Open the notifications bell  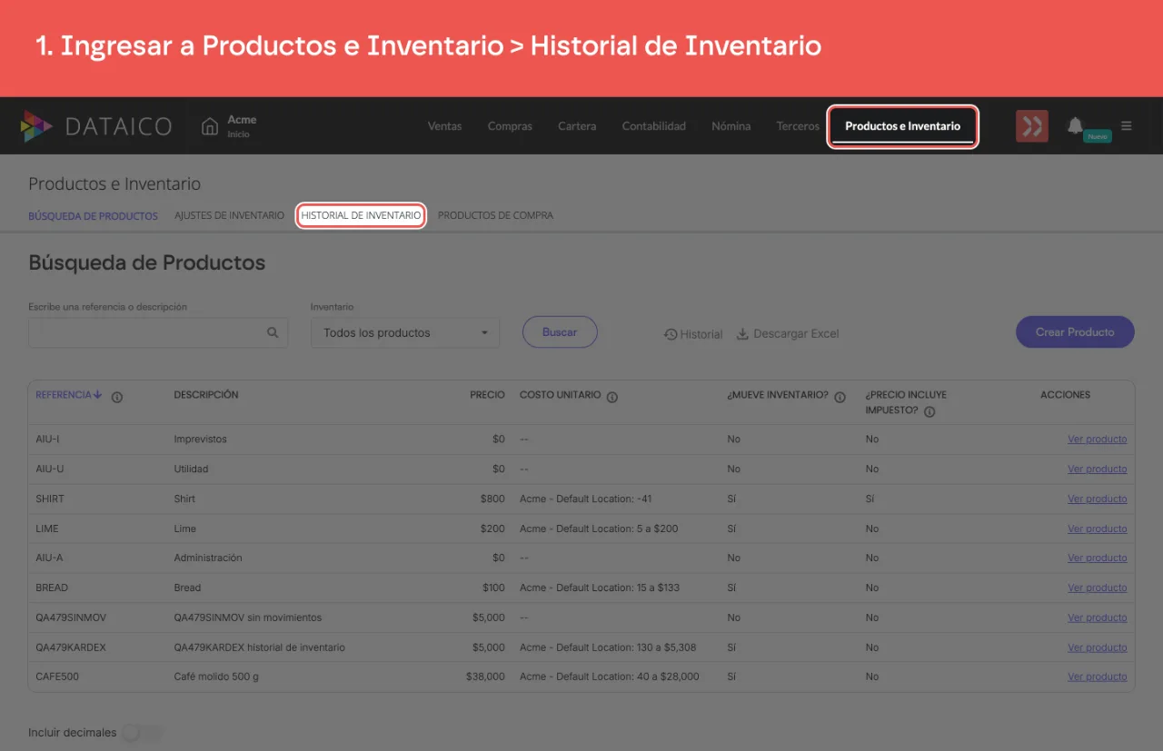tap(1075, 125)
